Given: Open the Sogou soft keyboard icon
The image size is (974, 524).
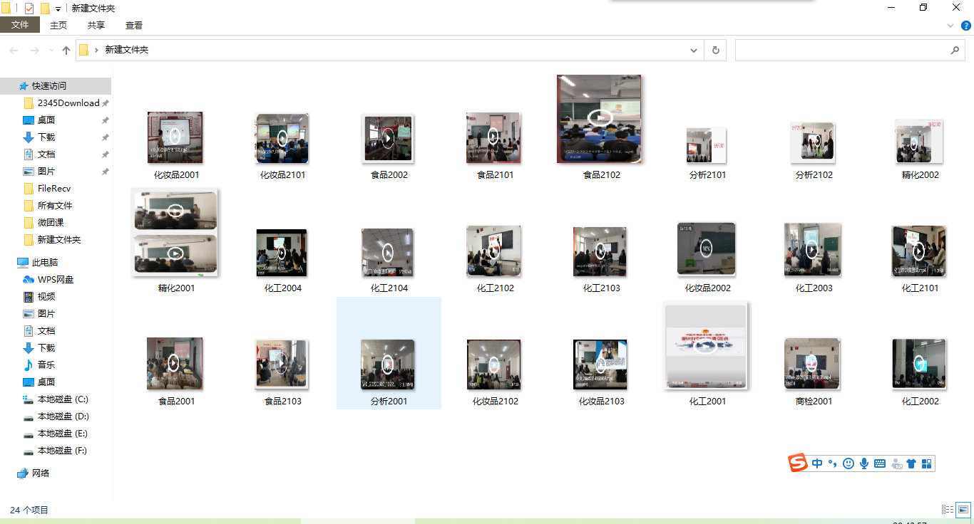Looking at the screenshot, I should click(x=880, y=463).
